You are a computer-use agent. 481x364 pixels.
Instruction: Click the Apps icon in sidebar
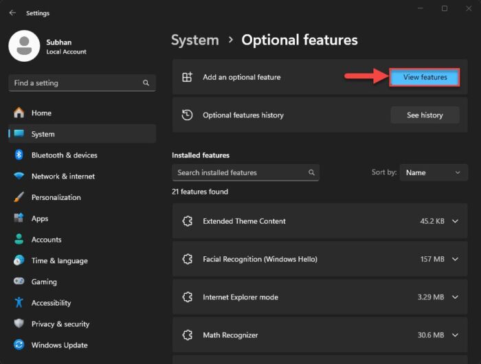tap(19, 218)
